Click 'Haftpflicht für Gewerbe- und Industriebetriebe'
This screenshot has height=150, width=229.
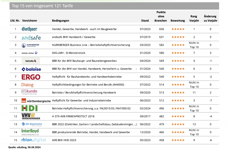click(x=82, y=100)
